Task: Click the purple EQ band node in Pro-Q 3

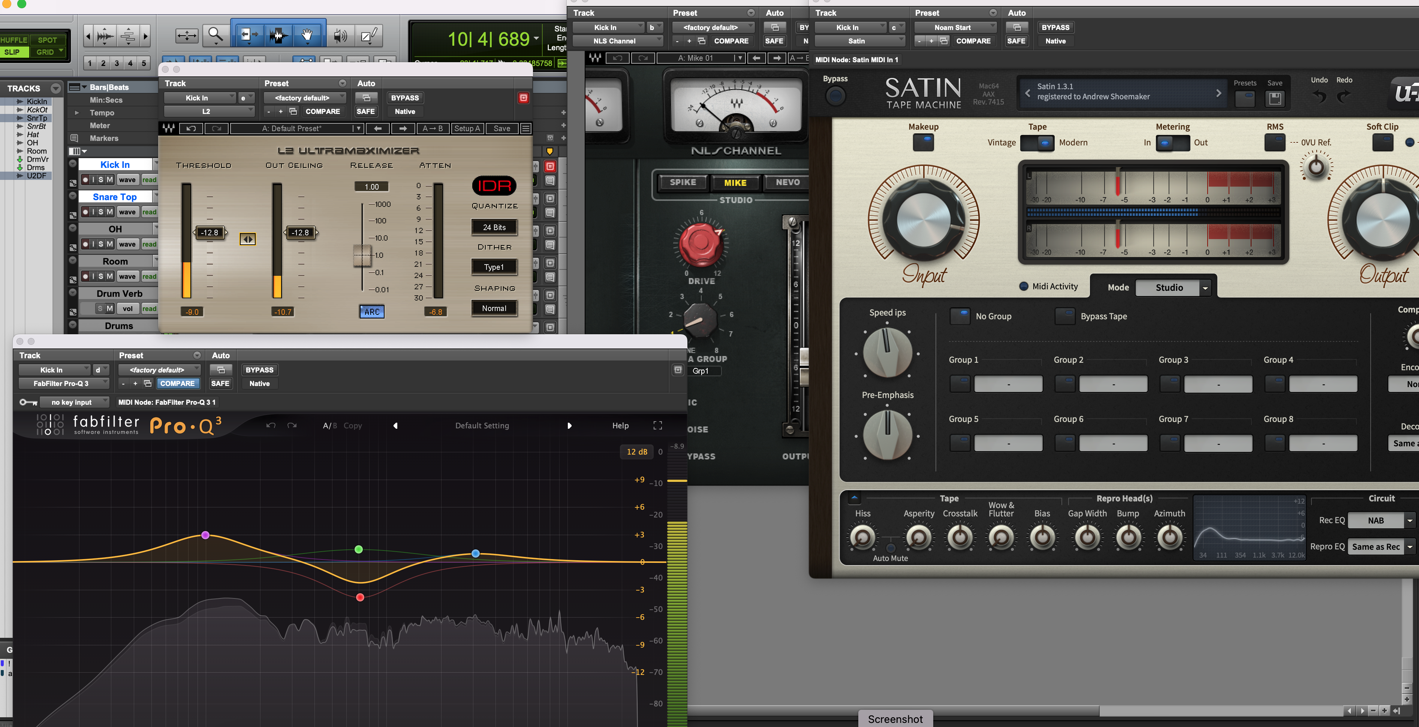Action: coord(205,535)
